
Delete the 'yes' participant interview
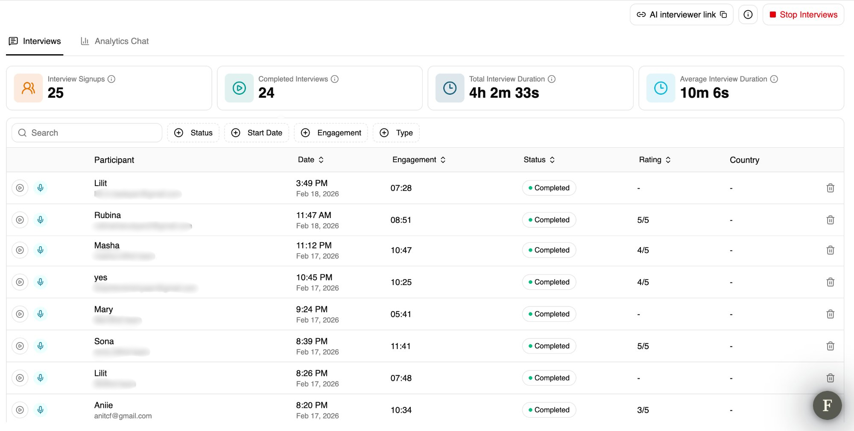pyautogui.click(x=830, y=282)
